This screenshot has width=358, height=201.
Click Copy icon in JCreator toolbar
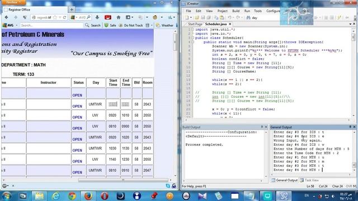click(x=216, y=17)
